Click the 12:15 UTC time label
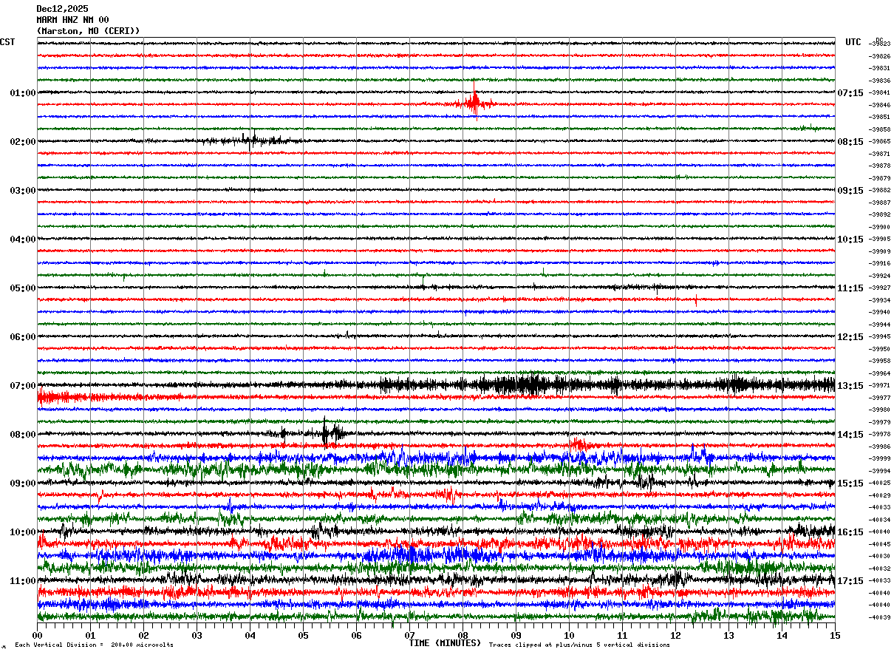The height and width of the screenshot is (655, 894). [x=850, y=337]
